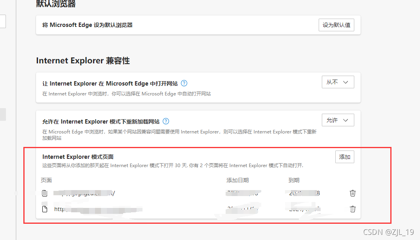
Task: Click the first blurred page URL ending in slash
Action: (84, 193)
